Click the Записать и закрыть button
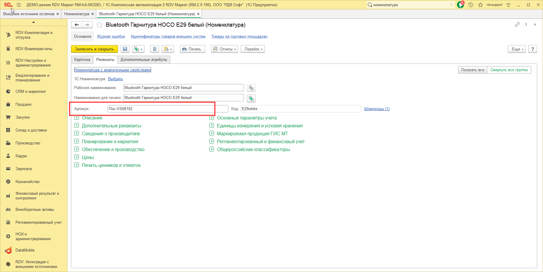The height and width of the screenshot is (272, 543). click(94, 49)
